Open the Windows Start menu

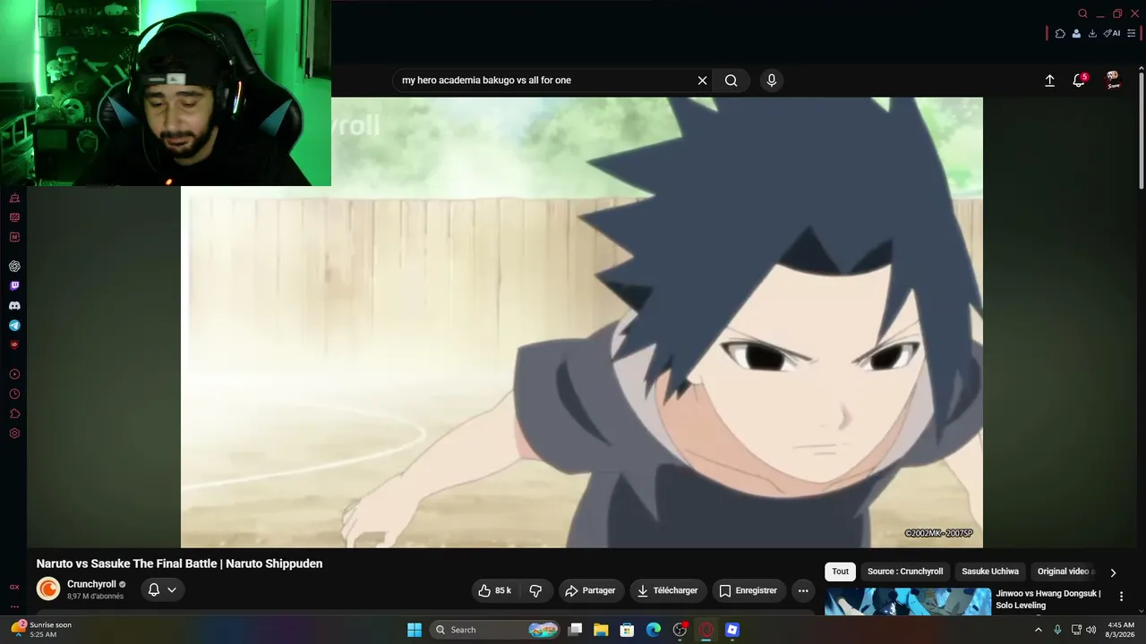click(x=415, y=630)
